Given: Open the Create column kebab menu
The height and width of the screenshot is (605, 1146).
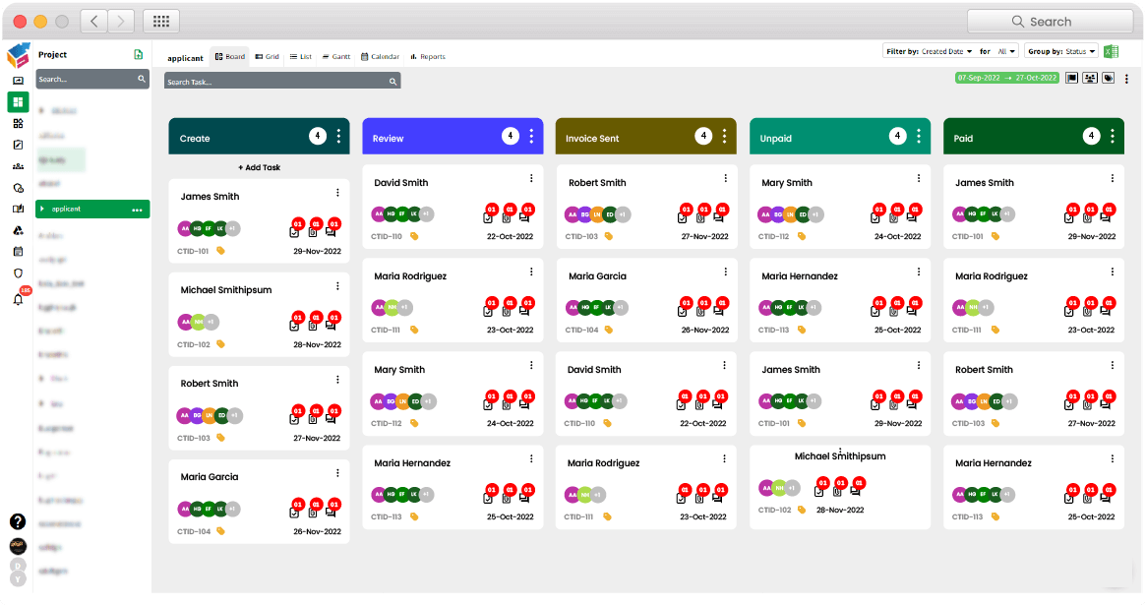Looking at the screenshot, I should pos(337,136).
